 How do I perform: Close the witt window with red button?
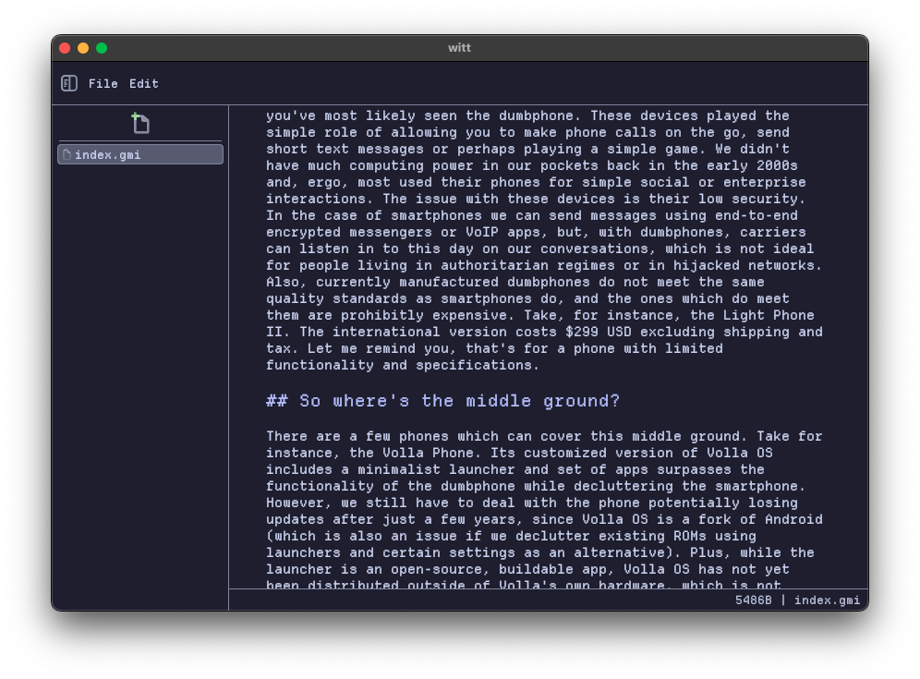(65, 48)
